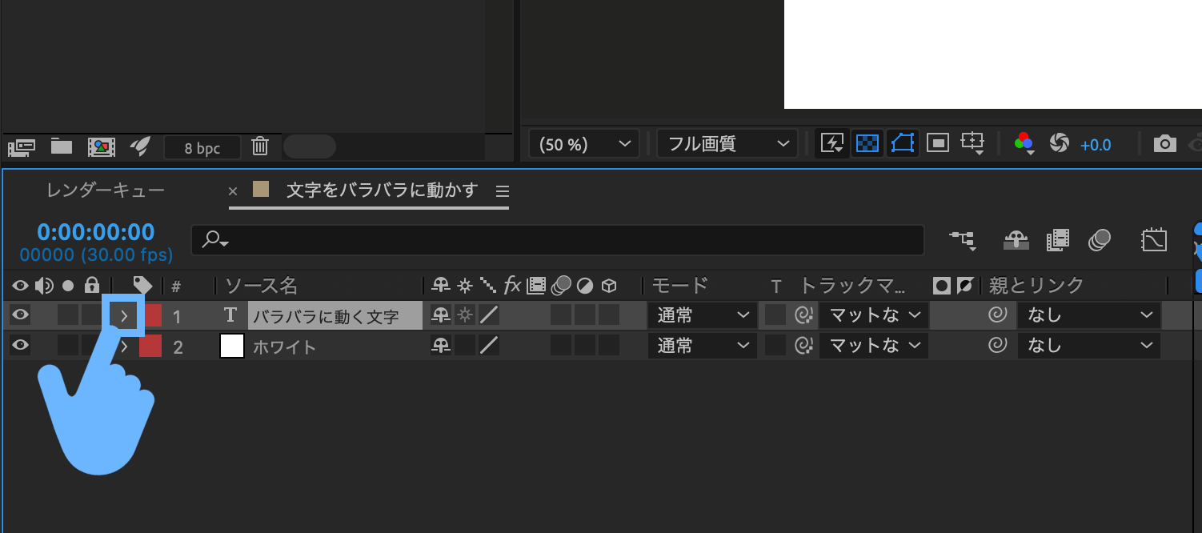The width and height of the screenshot is (1202, 533).
Task: Open the graph editor icon
Action: (x=1154, y=239)
